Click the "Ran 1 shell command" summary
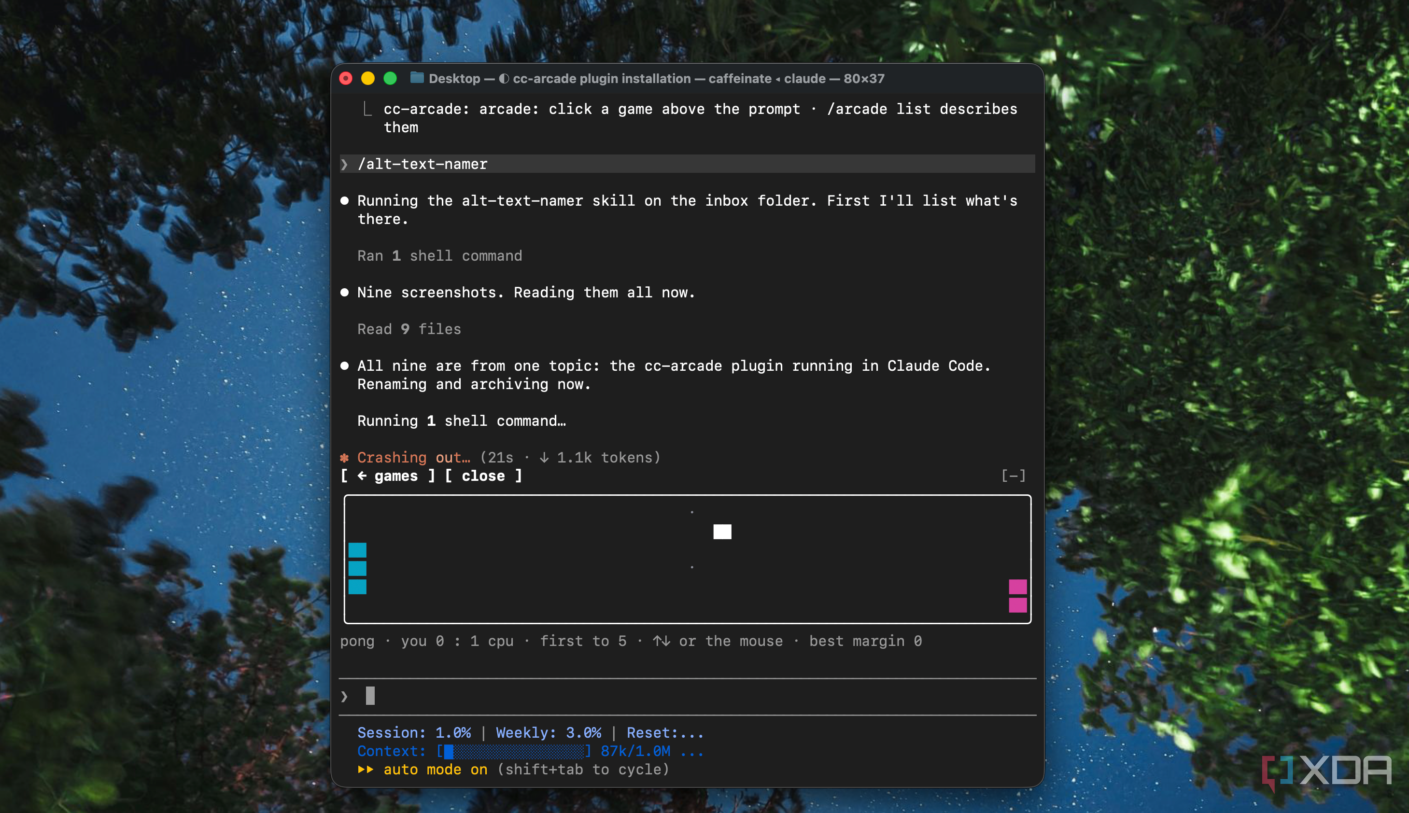Screen dimensions: 1409x813 [439, 256]
